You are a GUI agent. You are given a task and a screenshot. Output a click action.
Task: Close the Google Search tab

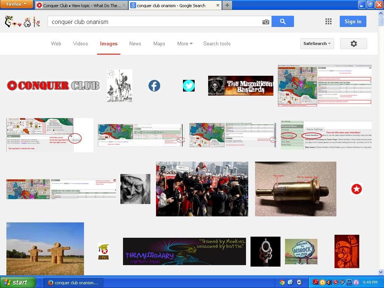click(218, 6)
